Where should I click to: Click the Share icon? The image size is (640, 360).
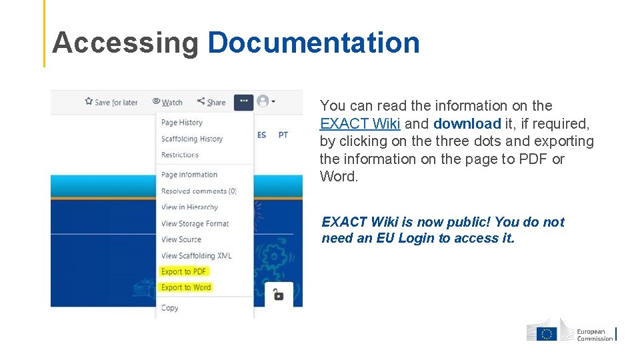[x=201, y=101]
